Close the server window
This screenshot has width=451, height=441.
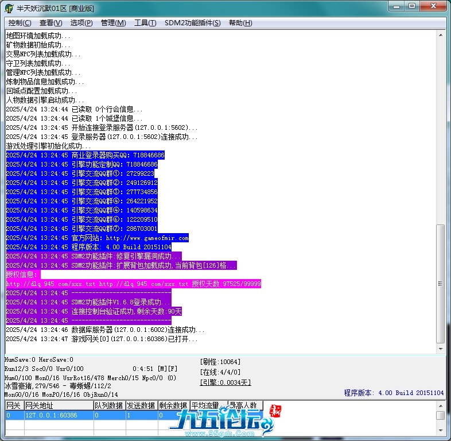tap(434, 6)
